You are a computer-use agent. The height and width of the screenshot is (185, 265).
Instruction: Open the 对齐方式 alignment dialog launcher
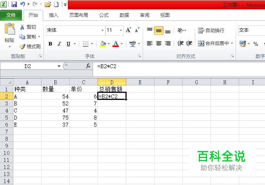point(232,56)
